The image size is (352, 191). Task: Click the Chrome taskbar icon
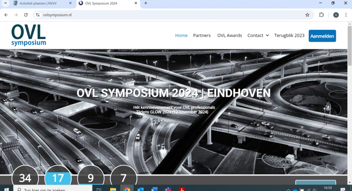[127, 189]
